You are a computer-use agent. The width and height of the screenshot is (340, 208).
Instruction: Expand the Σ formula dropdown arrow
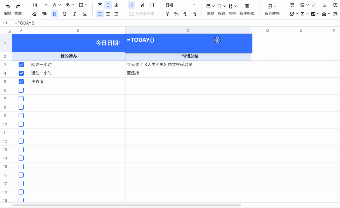pyautogui.click(x=307, y=14)
